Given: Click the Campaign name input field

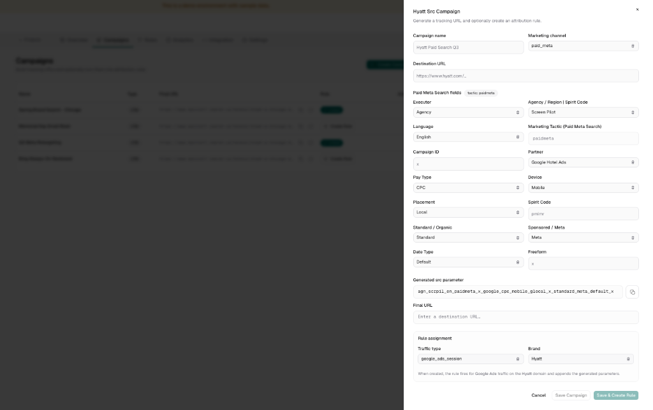Looking at the screenshot, I should [x=468, y=47].
